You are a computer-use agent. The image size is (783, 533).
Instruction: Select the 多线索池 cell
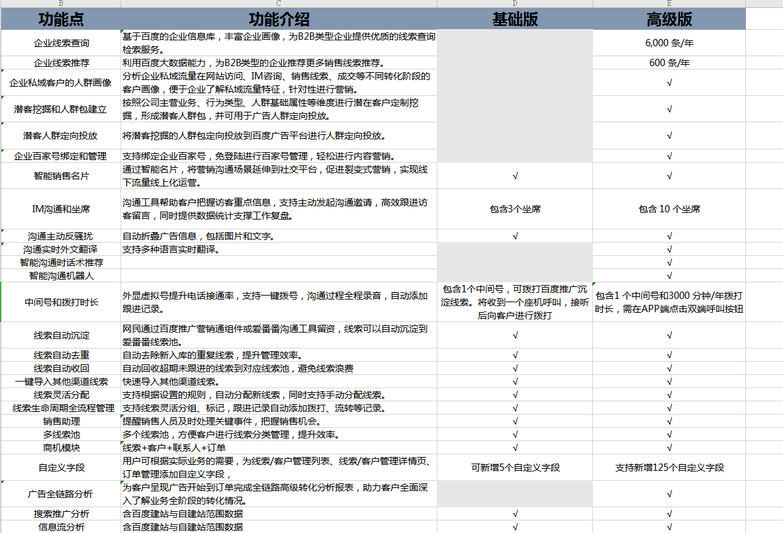(61, 434)
